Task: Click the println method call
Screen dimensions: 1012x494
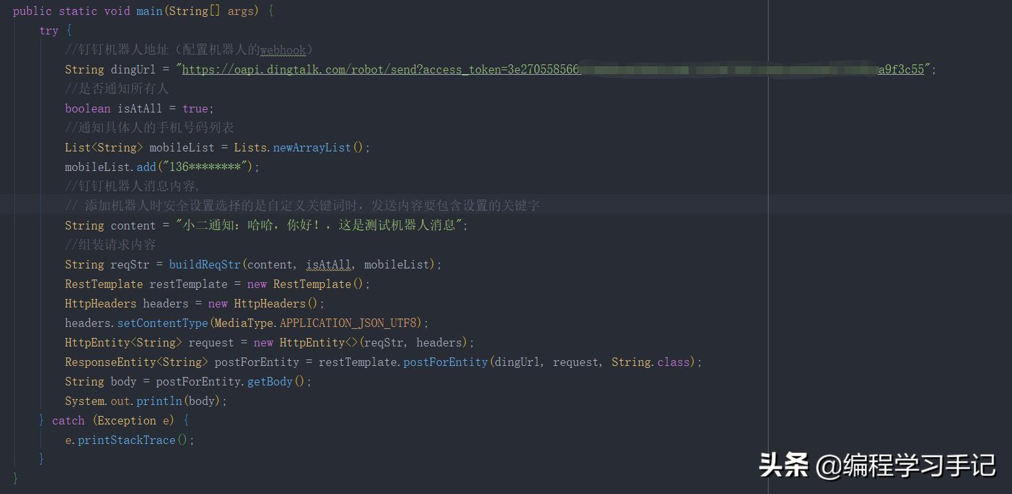Action: (159, 401)
